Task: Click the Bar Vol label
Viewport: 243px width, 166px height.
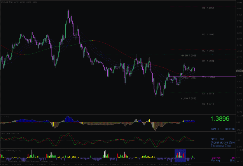Action: point(216,158)
